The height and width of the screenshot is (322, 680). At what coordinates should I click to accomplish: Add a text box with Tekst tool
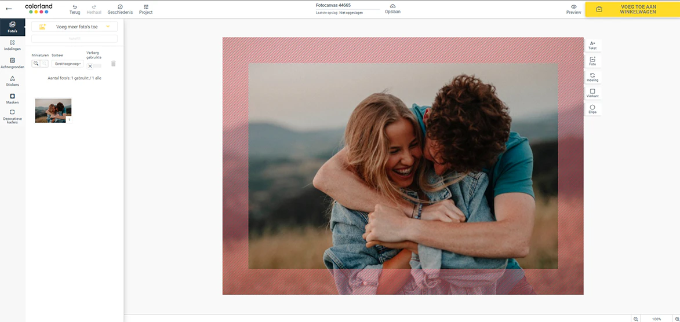tap(592, 46)
